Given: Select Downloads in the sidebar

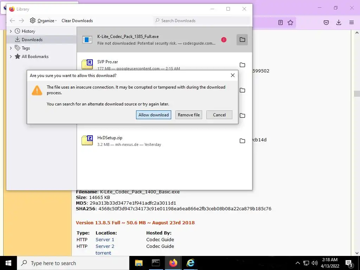Looking at the screenshot, I should tap(32, 39).
